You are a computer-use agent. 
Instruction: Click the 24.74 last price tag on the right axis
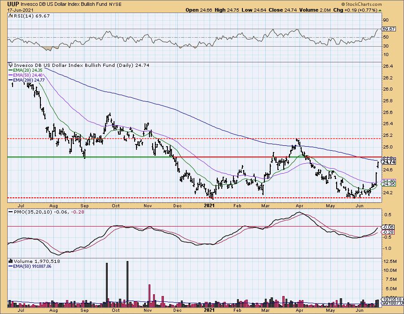[x=389, y=162]
